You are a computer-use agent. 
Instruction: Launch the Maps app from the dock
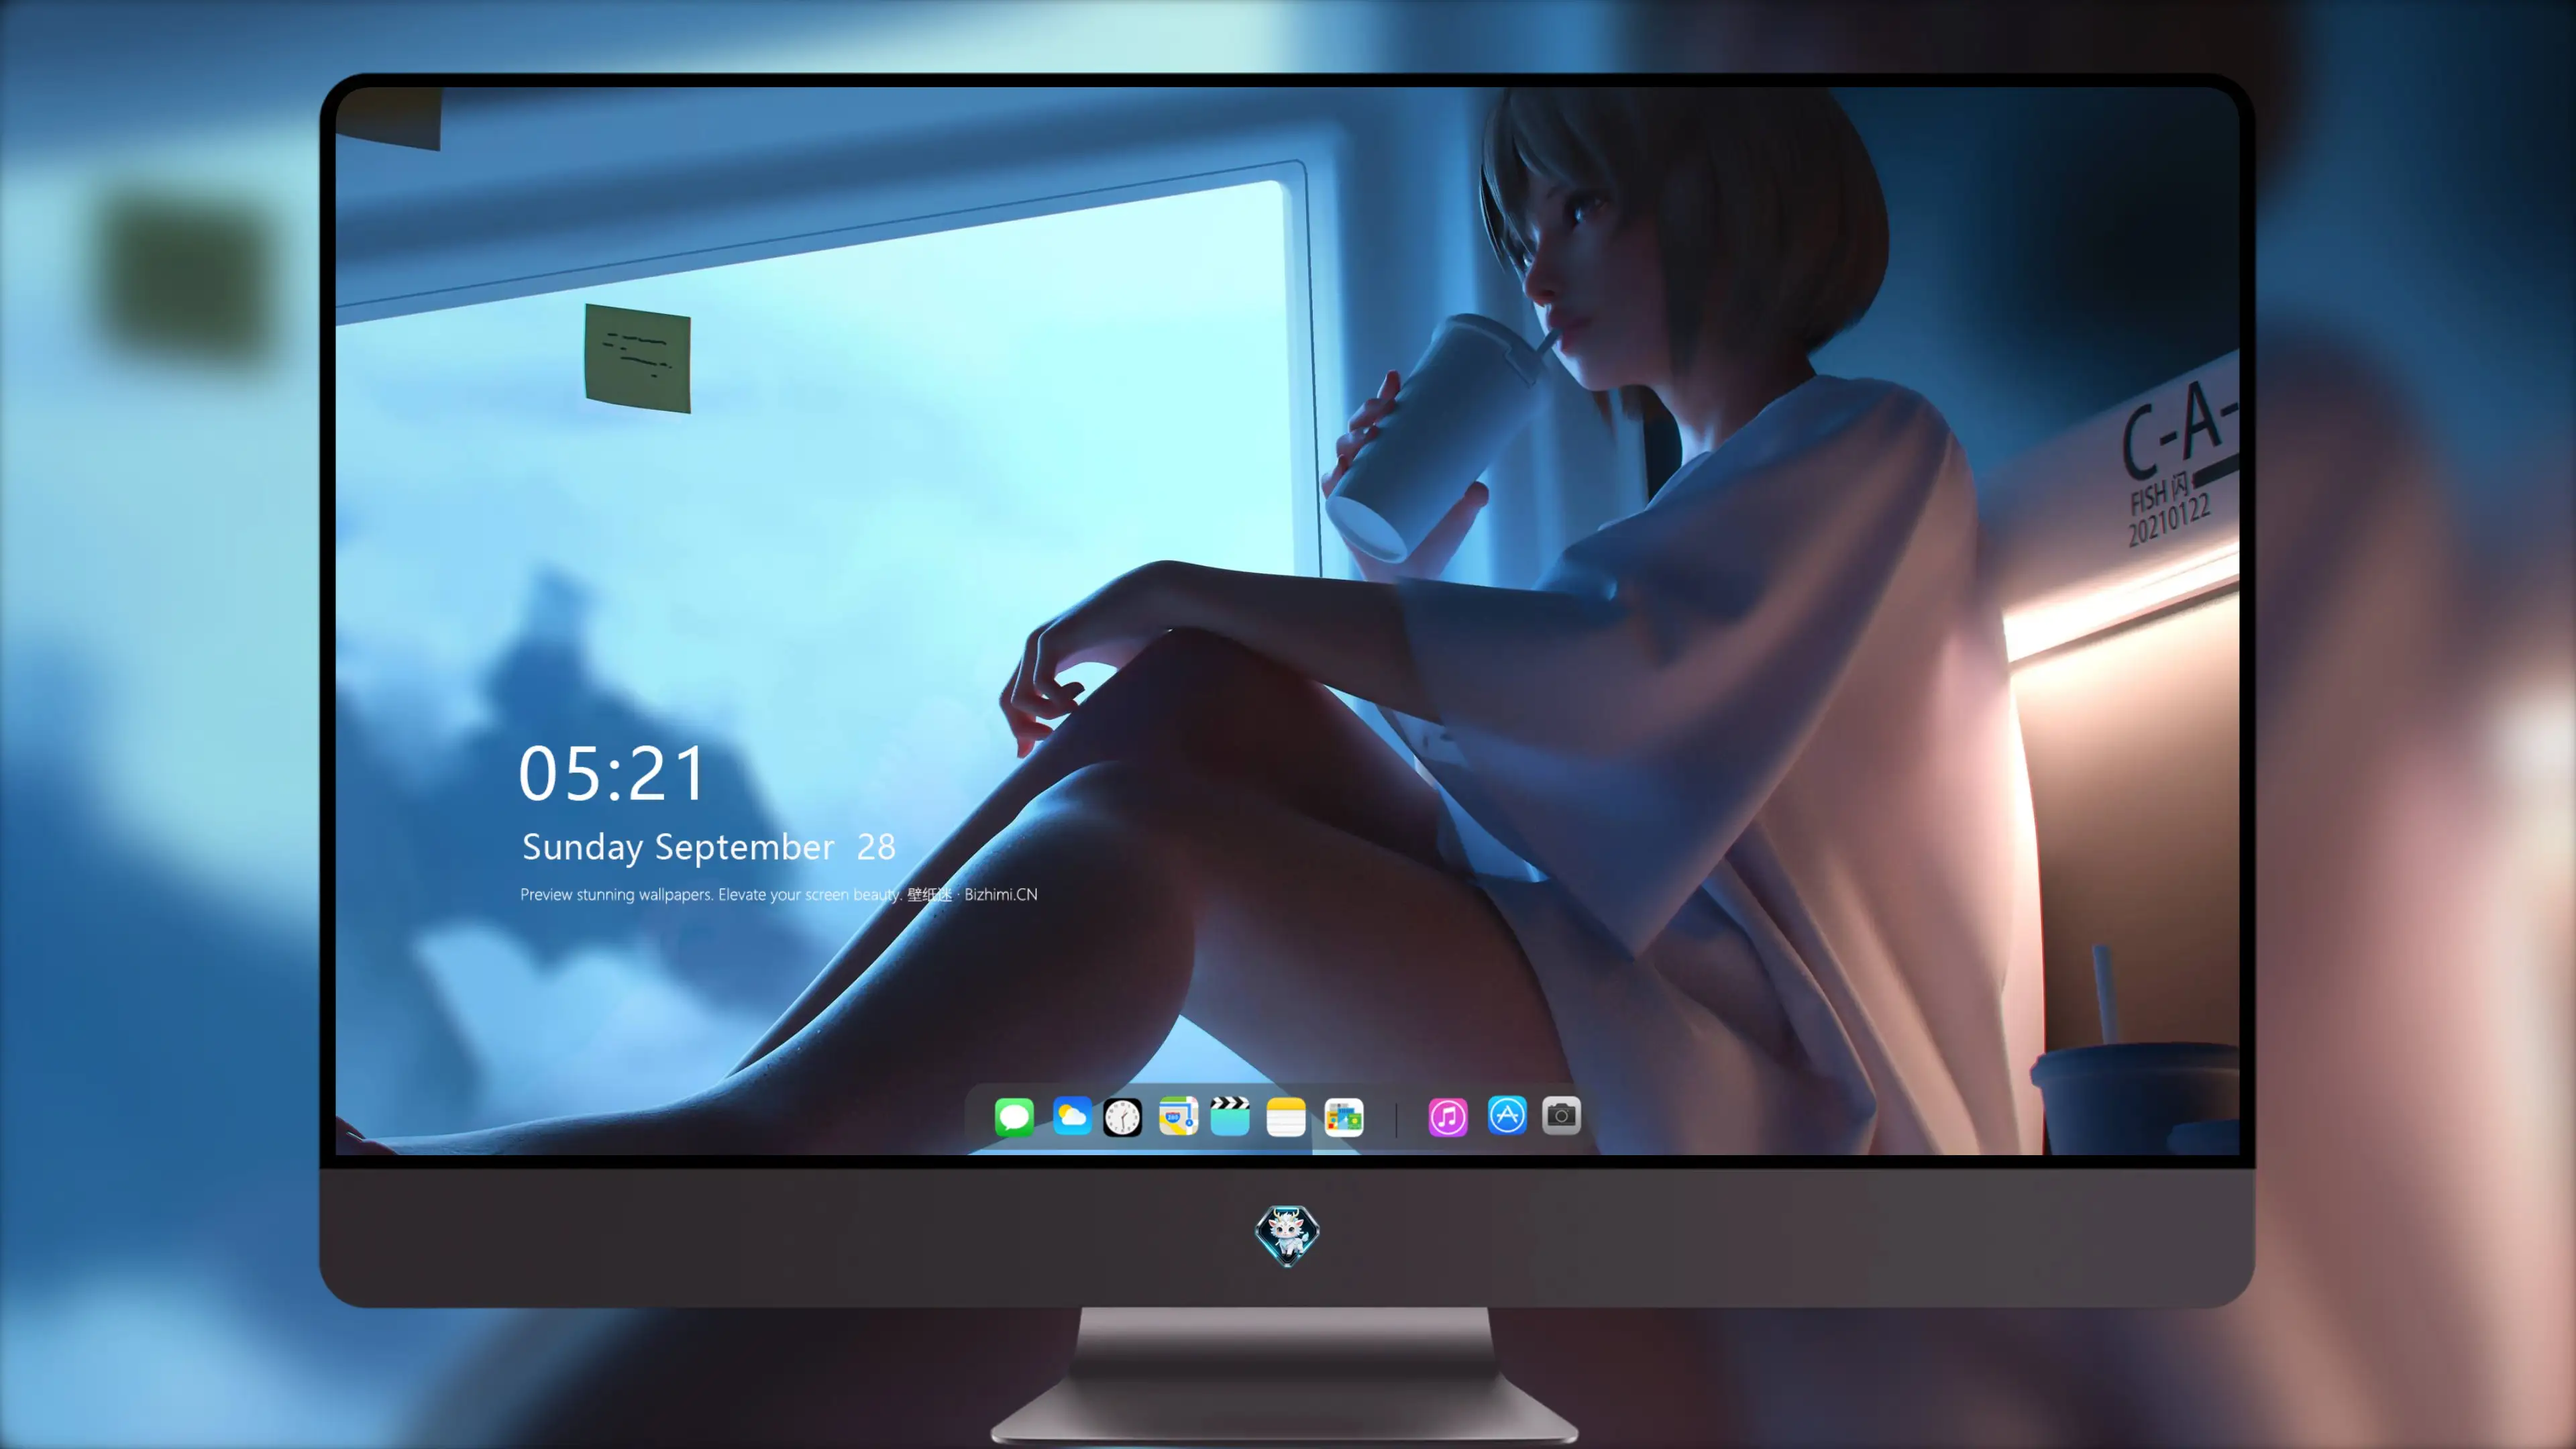(1178, 1116)
